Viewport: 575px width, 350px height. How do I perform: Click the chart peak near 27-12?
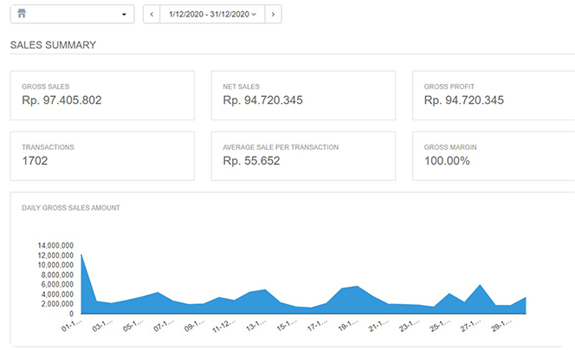click(x=481, y=285)
